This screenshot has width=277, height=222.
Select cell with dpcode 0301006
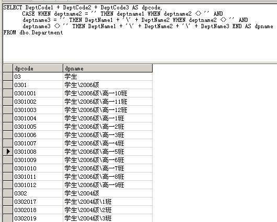pyautogui.click(x=38, y=135)
